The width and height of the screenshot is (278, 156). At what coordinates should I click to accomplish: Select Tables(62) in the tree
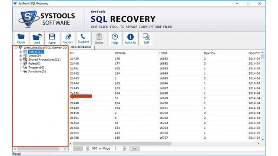[36, 52]
